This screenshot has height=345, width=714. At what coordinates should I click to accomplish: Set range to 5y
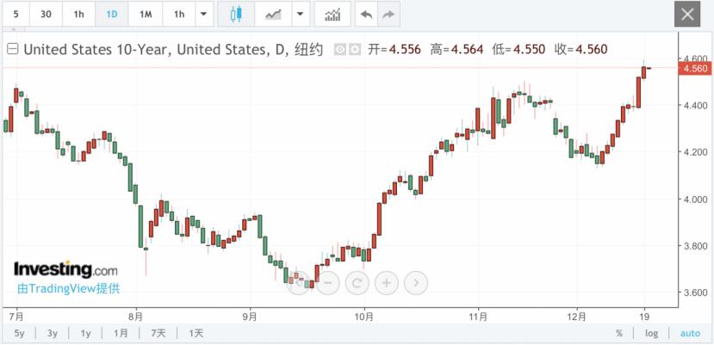pyautogui.click(x=19, y=334)
